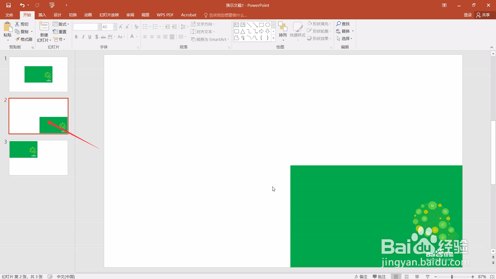Select the Format Painter (格式刷) tool
Image resolution: width=496 pixels, height=279 pixels.
click(x=24, y=39)
